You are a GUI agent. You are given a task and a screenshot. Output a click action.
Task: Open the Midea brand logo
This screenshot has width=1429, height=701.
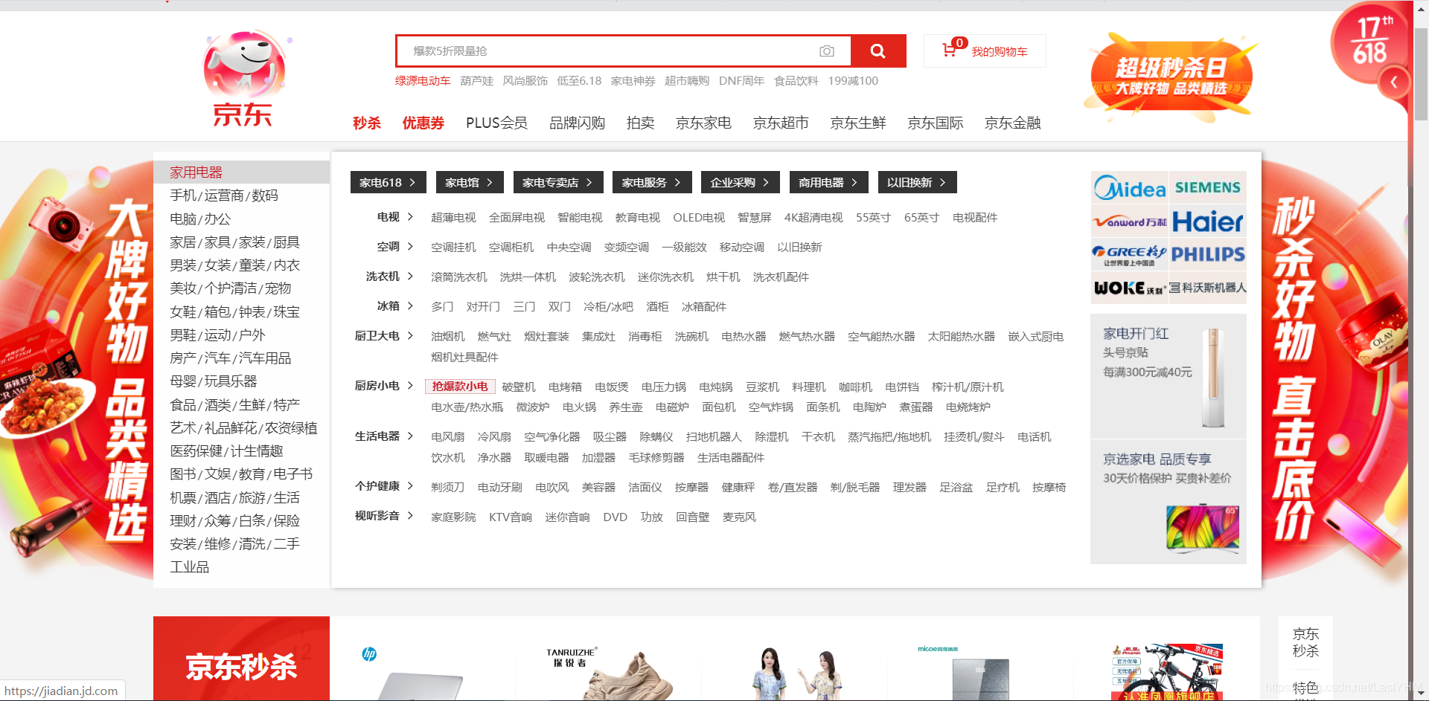click(1130, 188)
